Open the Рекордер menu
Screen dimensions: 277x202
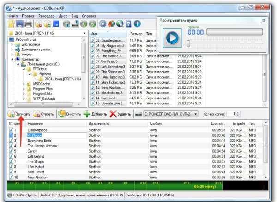(x=47, y=16)
